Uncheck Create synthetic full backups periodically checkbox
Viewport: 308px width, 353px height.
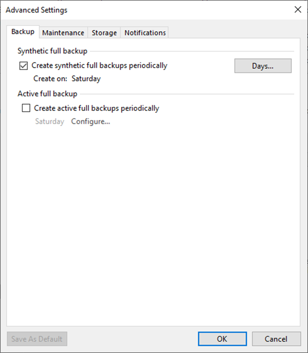[23, 66]
